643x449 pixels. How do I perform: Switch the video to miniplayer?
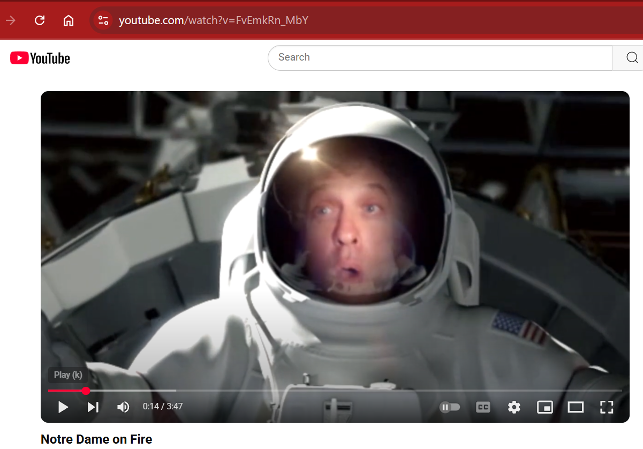pos(544,407)
